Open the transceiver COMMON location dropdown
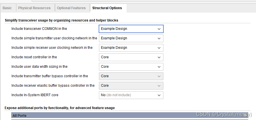 pyautogui.click(x=131, y=29)
